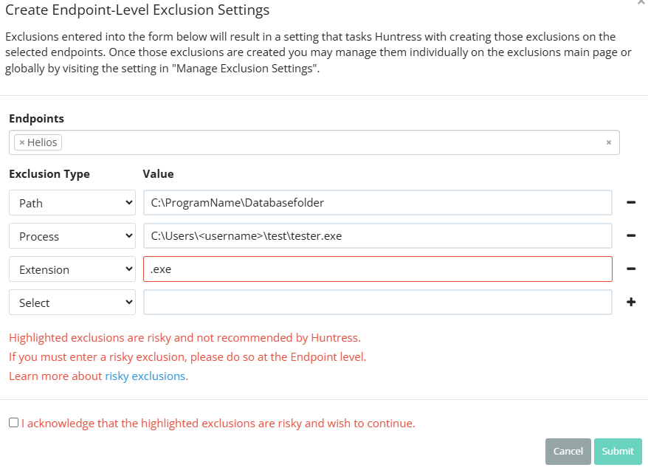The image size is (648, 473).
Task: Clear all selections in the Endpoints field
Action: (x=608, y=142)
